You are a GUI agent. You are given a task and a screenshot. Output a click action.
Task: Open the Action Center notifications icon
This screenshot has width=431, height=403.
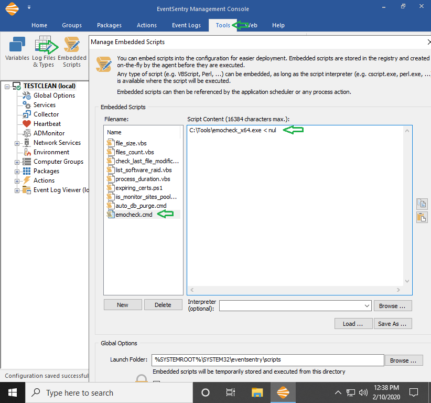(414, 393)
